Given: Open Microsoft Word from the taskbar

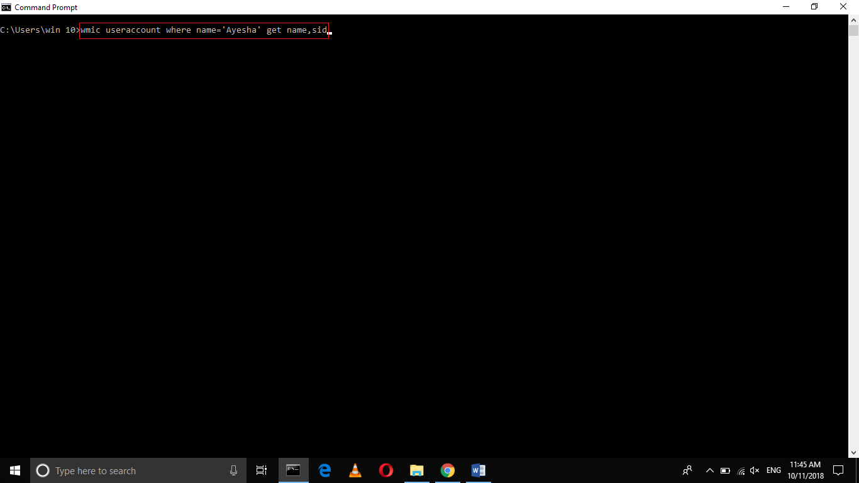Looking at the screenshot, I should (x=478, y=470).
